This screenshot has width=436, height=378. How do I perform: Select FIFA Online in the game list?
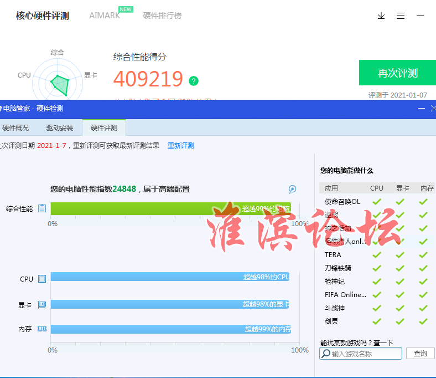tap(345, 295)
